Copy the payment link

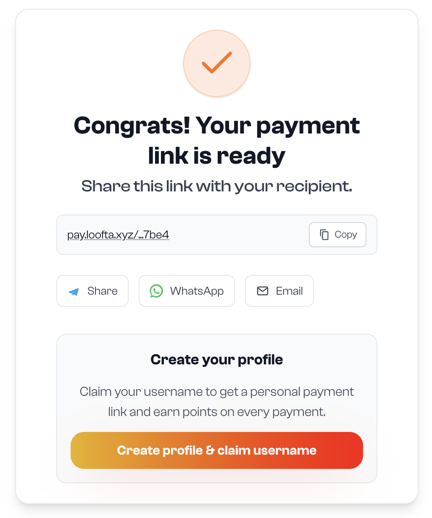coord(337,235)
